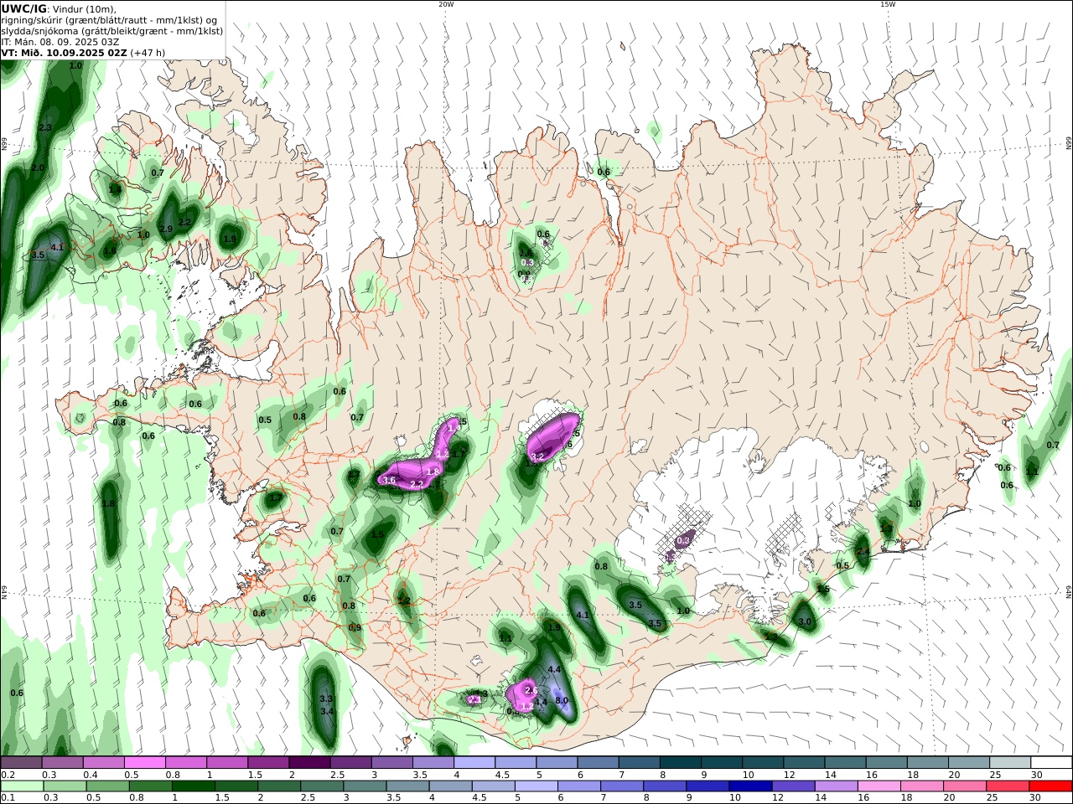Click the '3.0' precipitation value on the southeast coast
Screen dimensions: 1073x804
[x=805, y=622]
